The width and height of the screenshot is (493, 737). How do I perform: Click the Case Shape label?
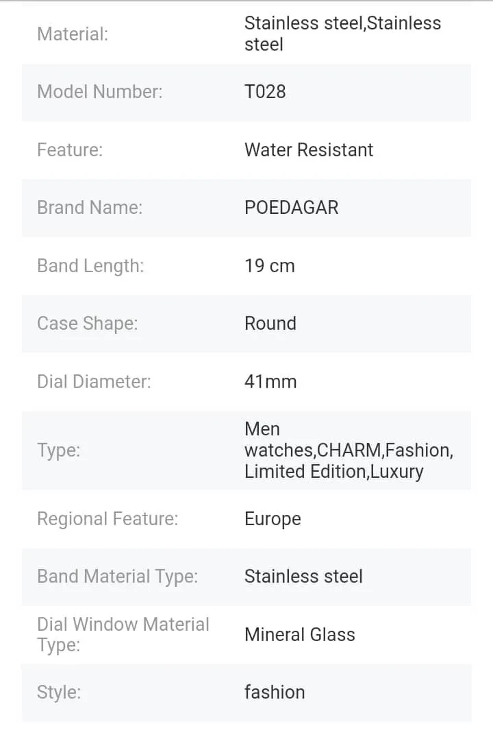[88, 324]
